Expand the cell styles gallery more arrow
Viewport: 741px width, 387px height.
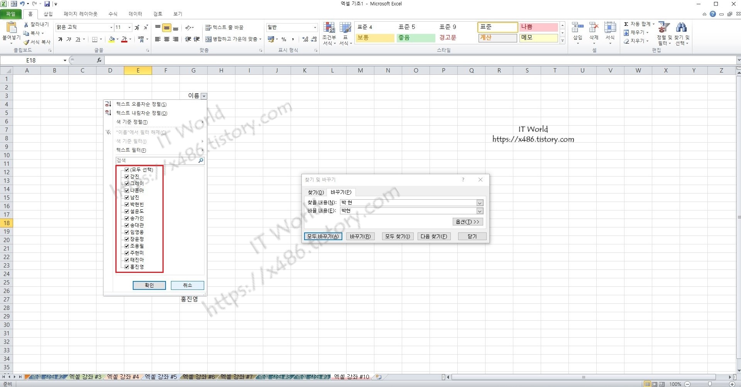[x=563, y=40]
